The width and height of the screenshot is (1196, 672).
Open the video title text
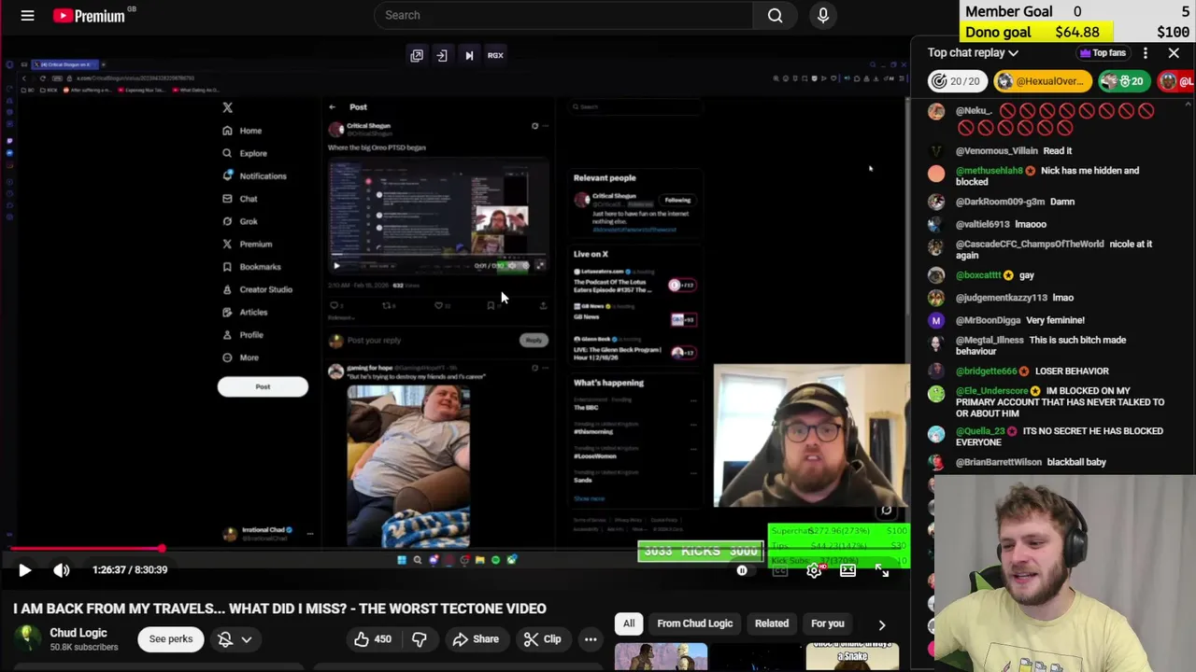[279, 609]
